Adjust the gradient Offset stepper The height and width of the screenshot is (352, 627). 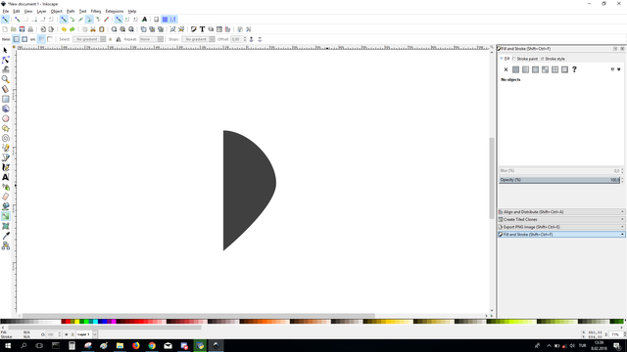coord(245,39)
